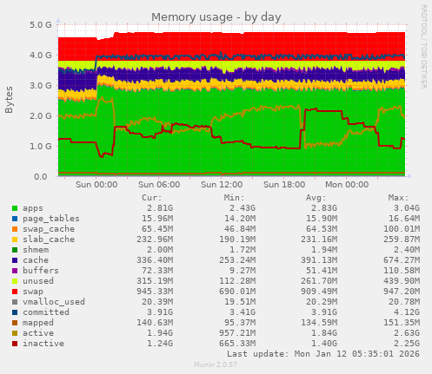432x374 pixels.
Task: Click the swap red legend swatch
Action: point(15,292)
